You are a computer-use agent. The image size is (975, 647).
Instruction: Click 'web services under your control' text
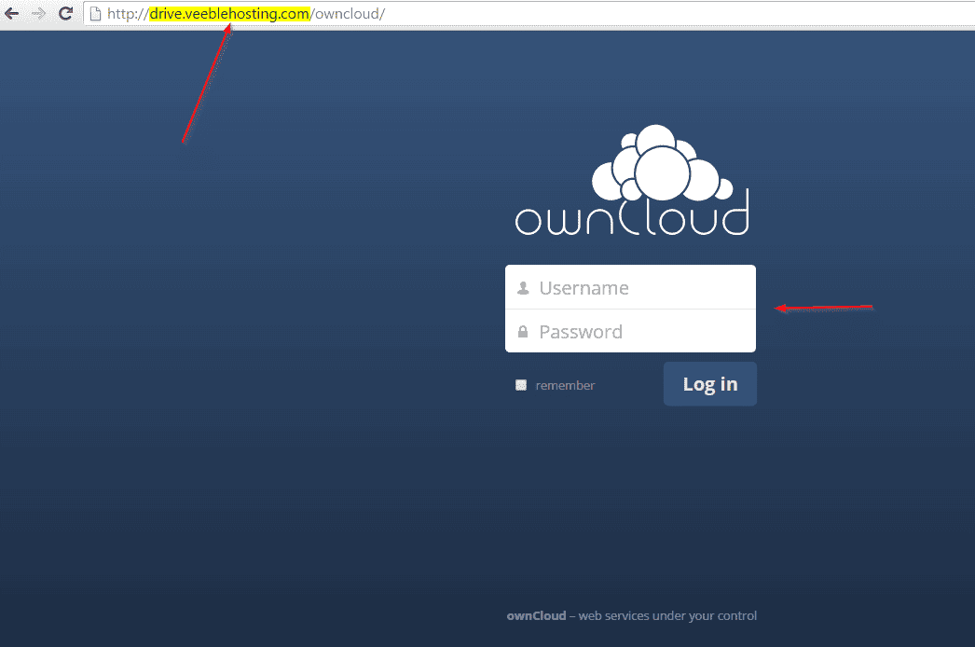point(667,615)
